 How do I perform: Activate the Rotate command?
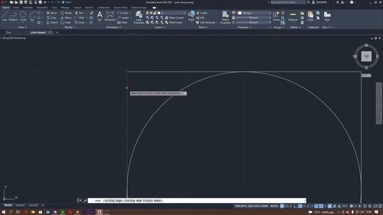66,13
